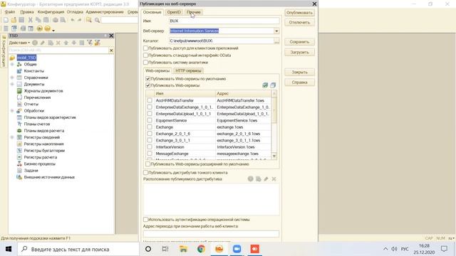Viewport: 456px width, 256px height.
Task: Toggle 'Использовать аутентификацию операционной системы' checkbox
Action: tap(145, 219)
